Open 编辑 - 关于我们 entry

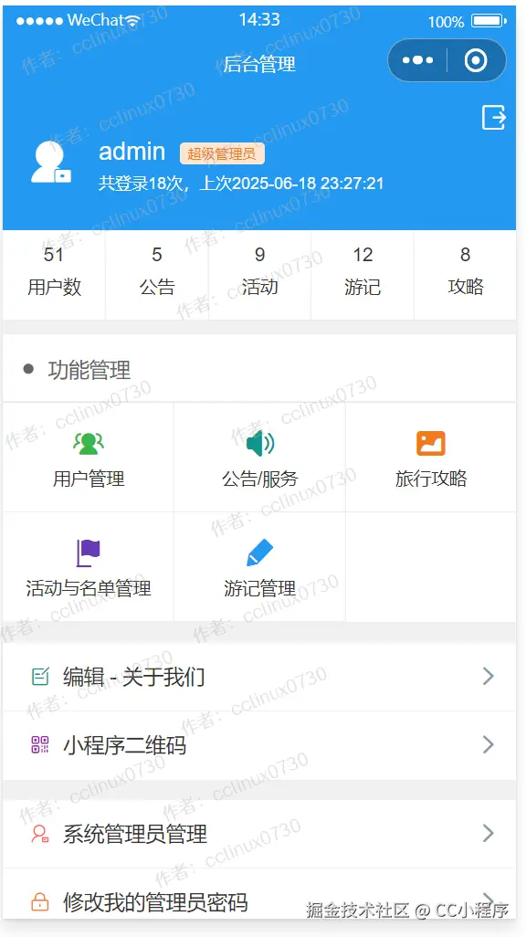[259, 677]
